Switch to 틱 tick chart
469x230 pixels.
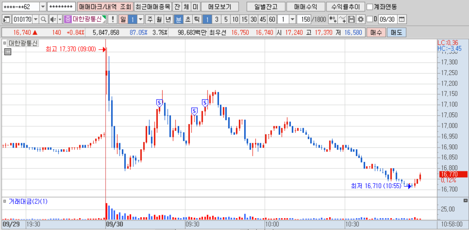pos(196,19)
